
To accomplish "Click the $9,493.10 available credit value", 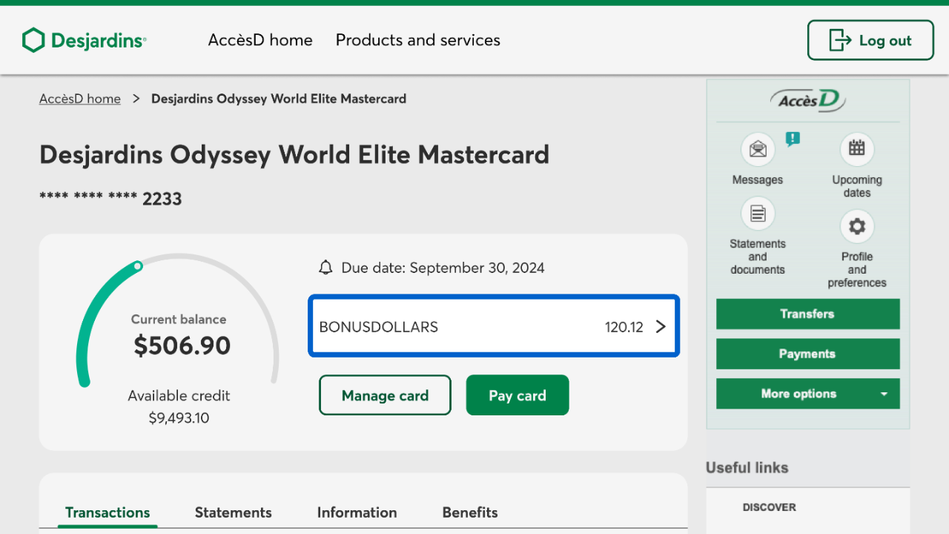I will pos(179,418).
